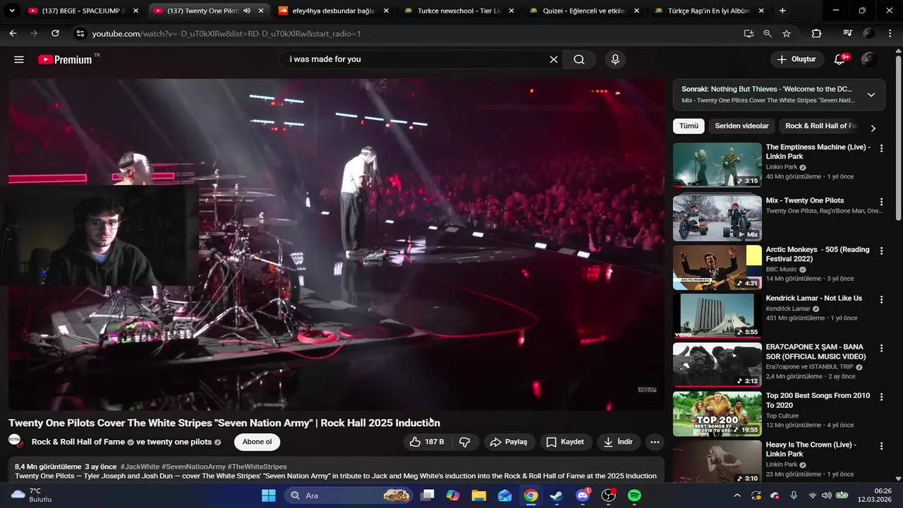903x508 pixels.
Task: Show hidden system tray icons
Action: [737, 495]
